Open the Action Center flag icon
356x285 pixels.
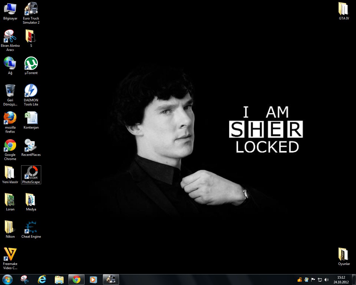pyautogui.click(x=313, y=280)
